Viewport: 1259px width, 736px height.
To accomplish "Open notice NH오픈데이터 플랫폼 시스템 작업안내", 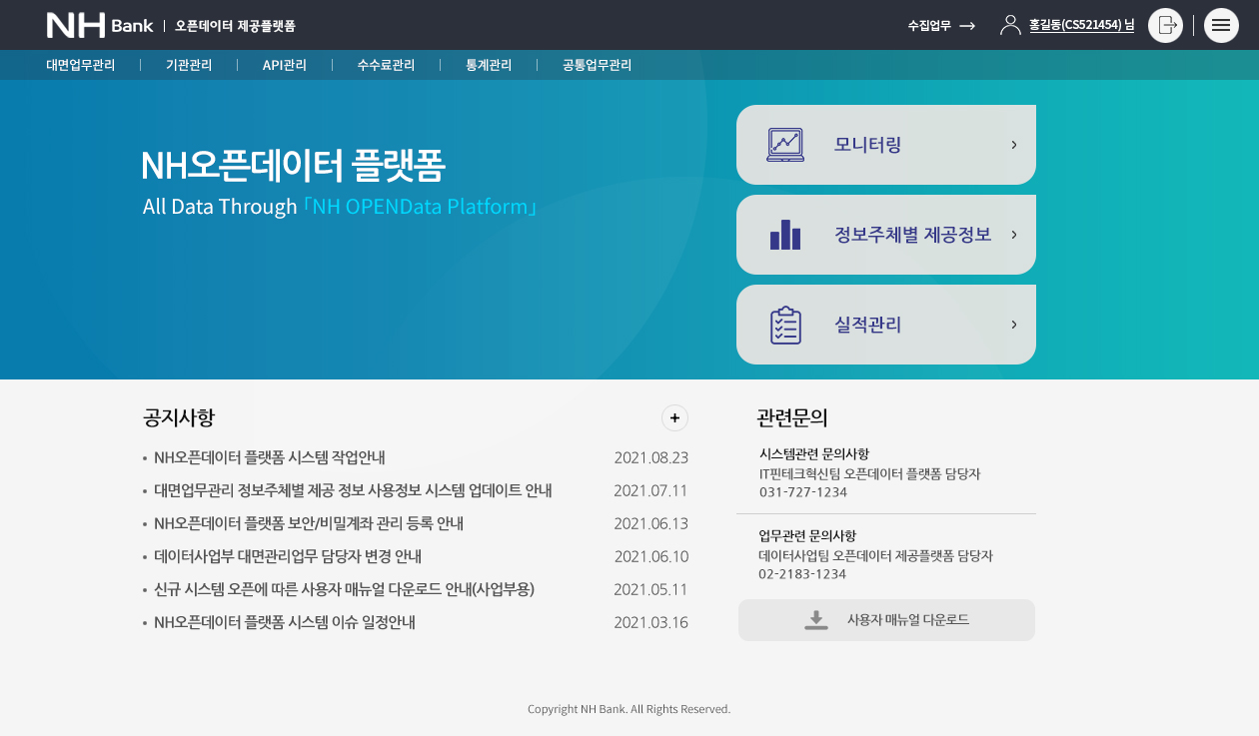I will 270,457.
